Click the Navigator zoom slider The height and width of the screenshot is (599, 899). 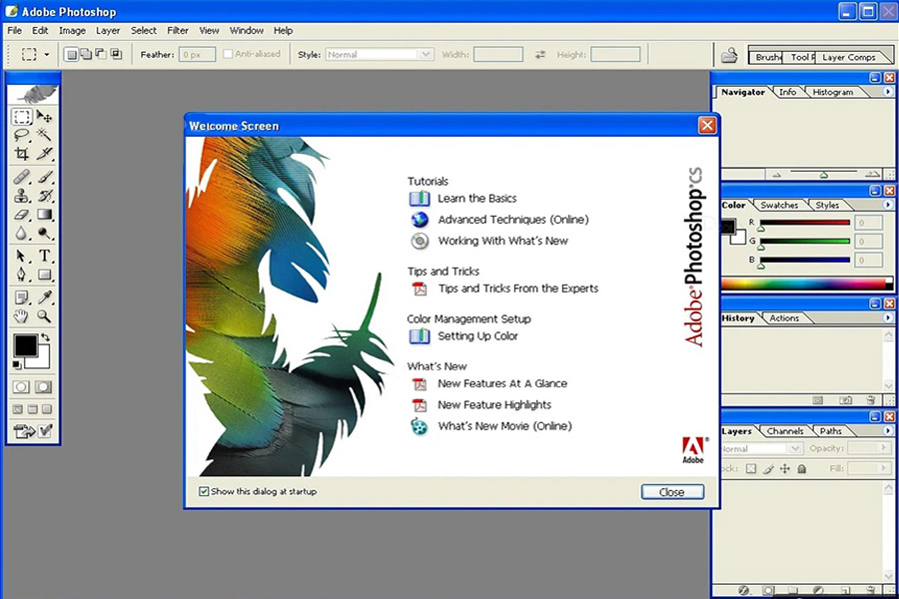click(x=823, y=174)
